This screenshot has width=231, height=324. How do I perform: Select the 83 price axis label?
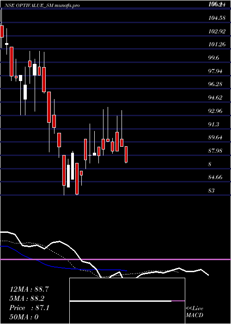pyautogui.click(x=212, y=190)
